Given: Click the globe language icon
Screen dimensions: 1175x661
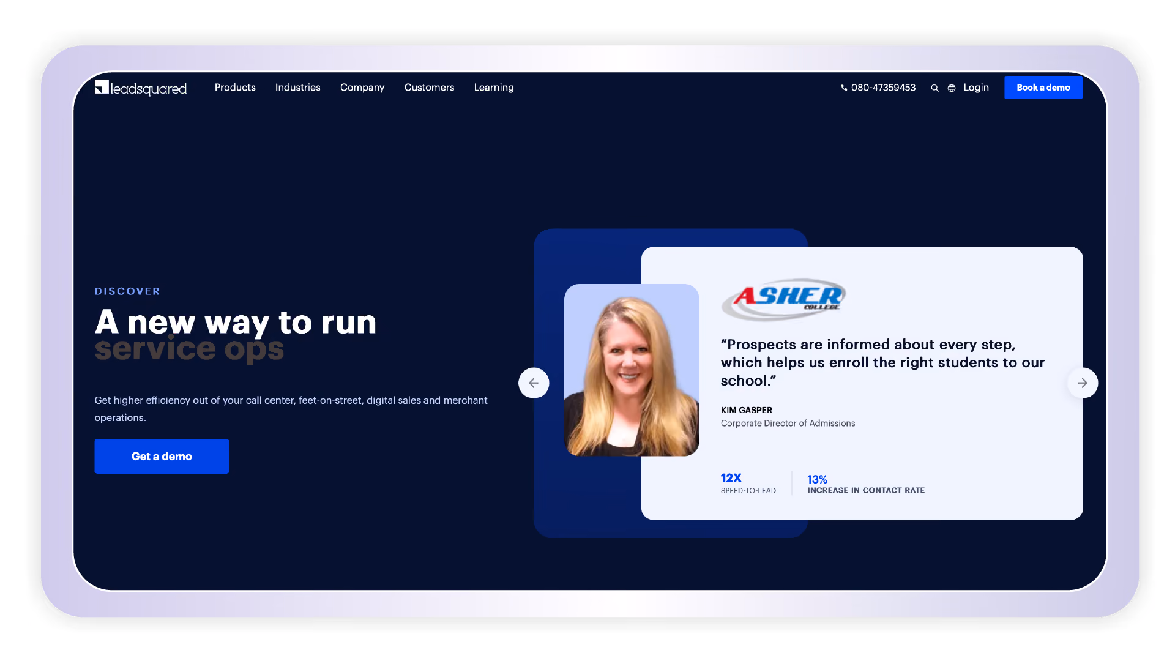Looking at the screenshot, I should 952,88.
